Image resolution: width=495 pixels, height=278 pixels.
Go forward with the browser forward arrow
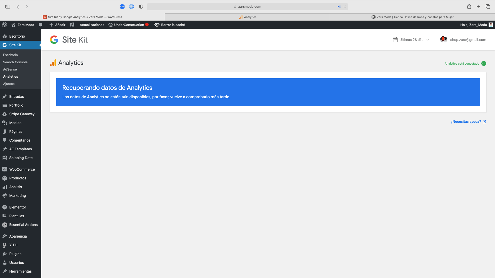tap(27, 7)
